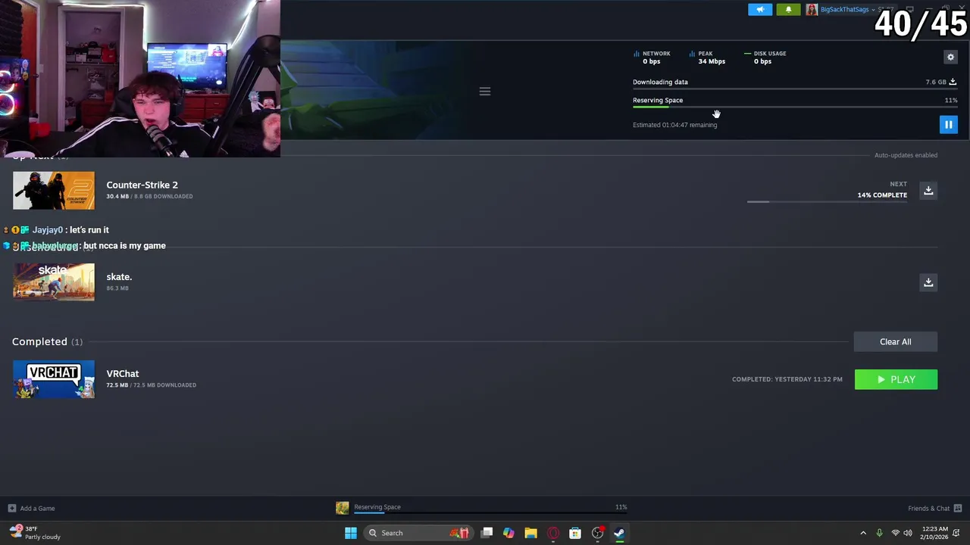Download skate. with its arrow icon
The width and height of the screenshot is (970, 545).
click(928, 282)
